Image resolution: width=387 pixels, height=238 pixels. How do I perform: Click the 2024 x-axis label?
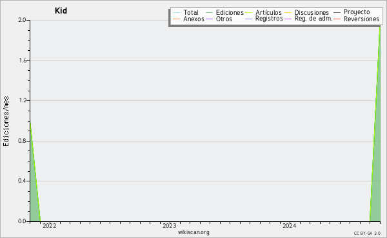coord(289,226)
